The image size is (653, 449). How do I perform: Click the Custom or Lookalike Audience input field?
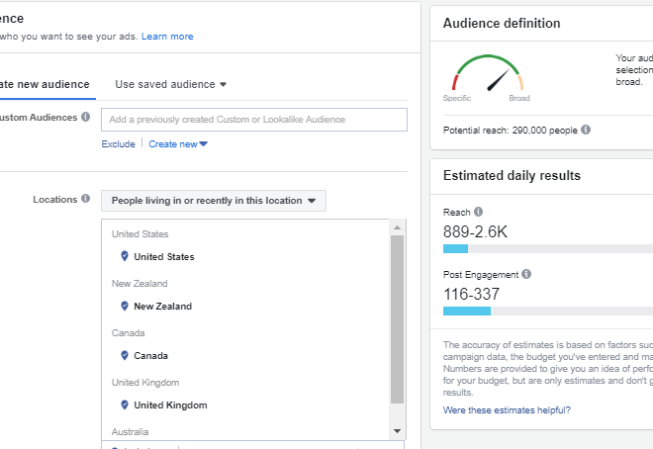(254, 120)
